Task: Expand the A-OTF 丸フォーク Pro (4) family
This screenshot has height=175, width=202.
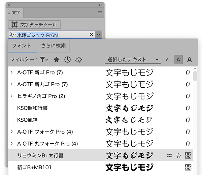Action: 12,144
